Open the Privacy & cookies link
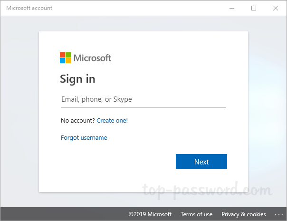287x221 pixels. pos(243,214)
